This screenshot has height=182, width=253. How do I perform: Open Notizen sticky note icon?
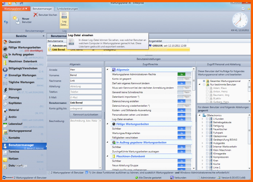pyautogui.click(x=5, y=159)
